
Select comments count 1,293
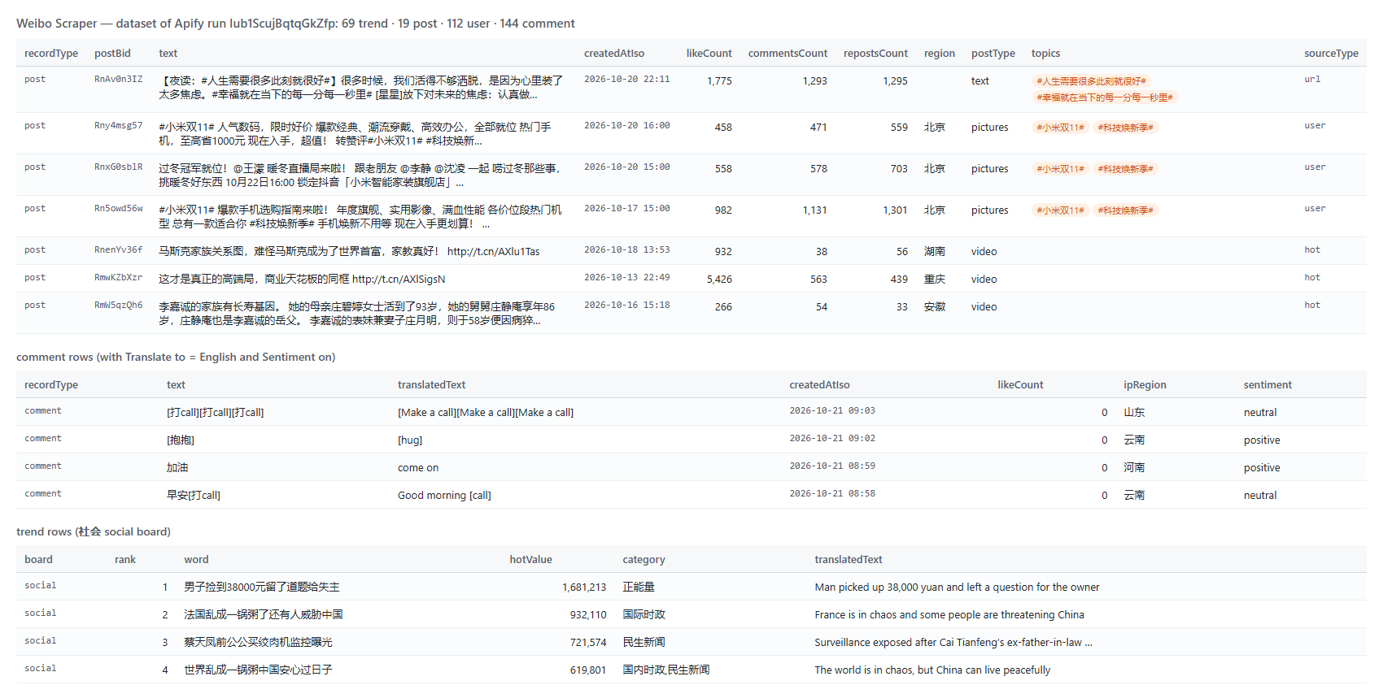point(814,81)
